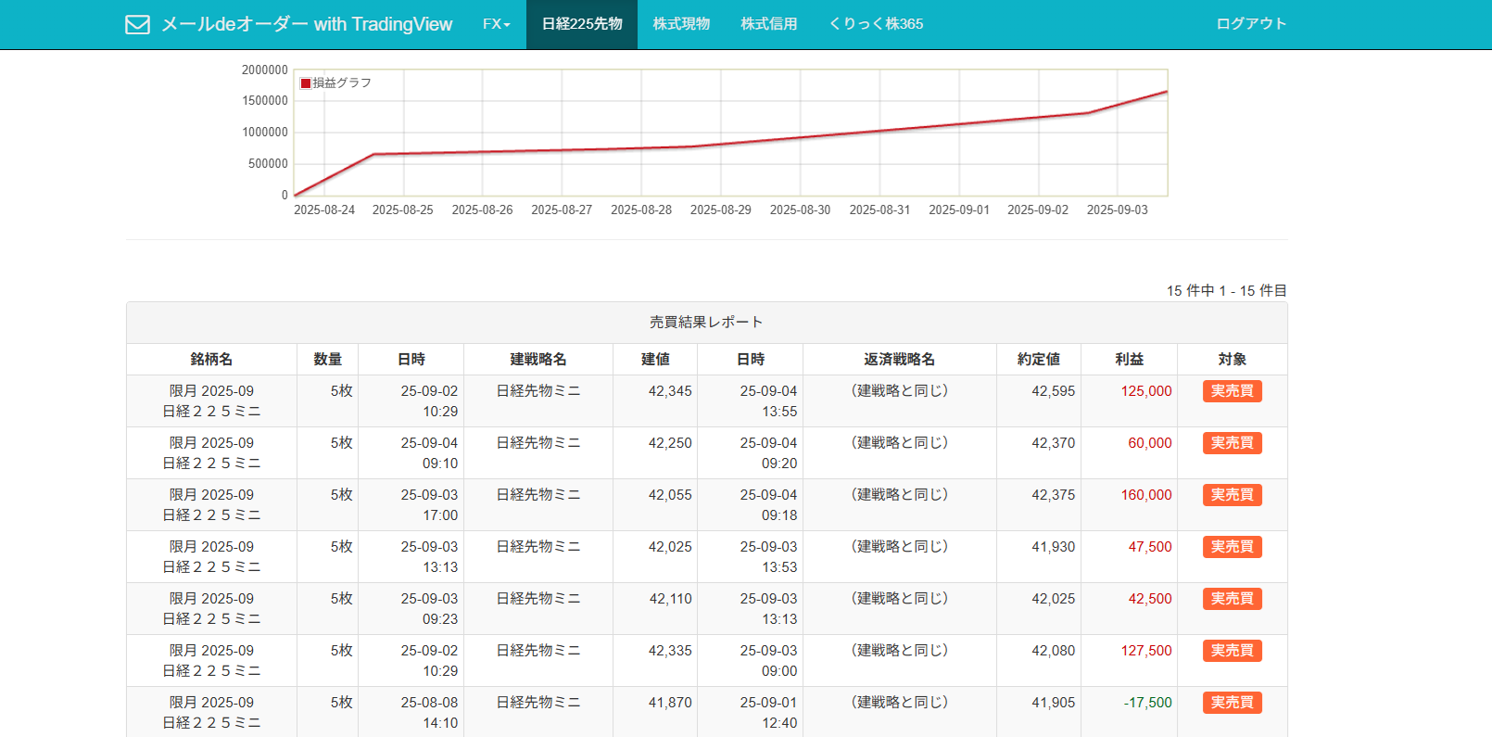Expand the FX dropdown menu

click(496, 24)
